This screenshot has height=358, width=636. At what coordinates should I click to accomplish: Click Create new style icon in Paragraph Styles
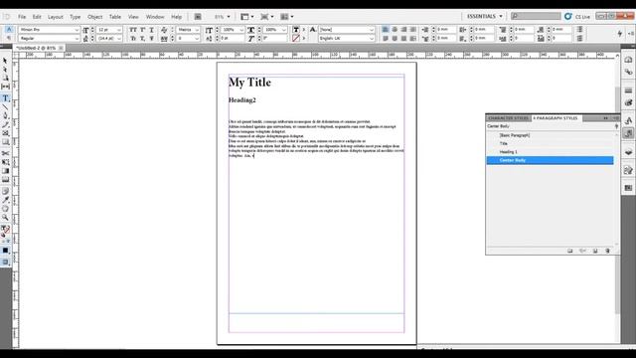tap(595, 251)
